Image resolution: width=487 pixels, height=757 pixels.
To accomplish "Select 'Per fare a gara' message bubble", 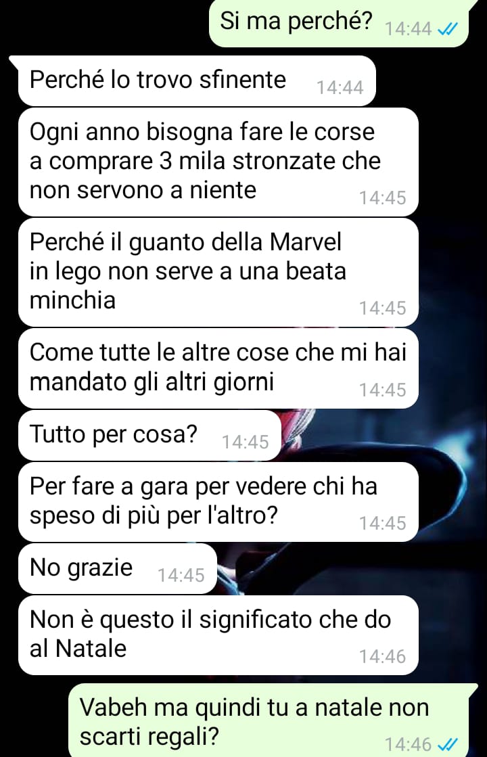I will click(x=218, y=501).
